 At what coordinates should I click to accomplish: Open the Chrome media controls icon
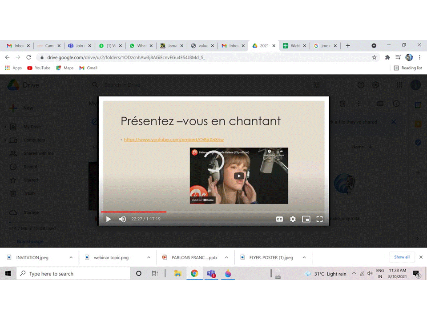pyautogui.click(x=398, y=57)
